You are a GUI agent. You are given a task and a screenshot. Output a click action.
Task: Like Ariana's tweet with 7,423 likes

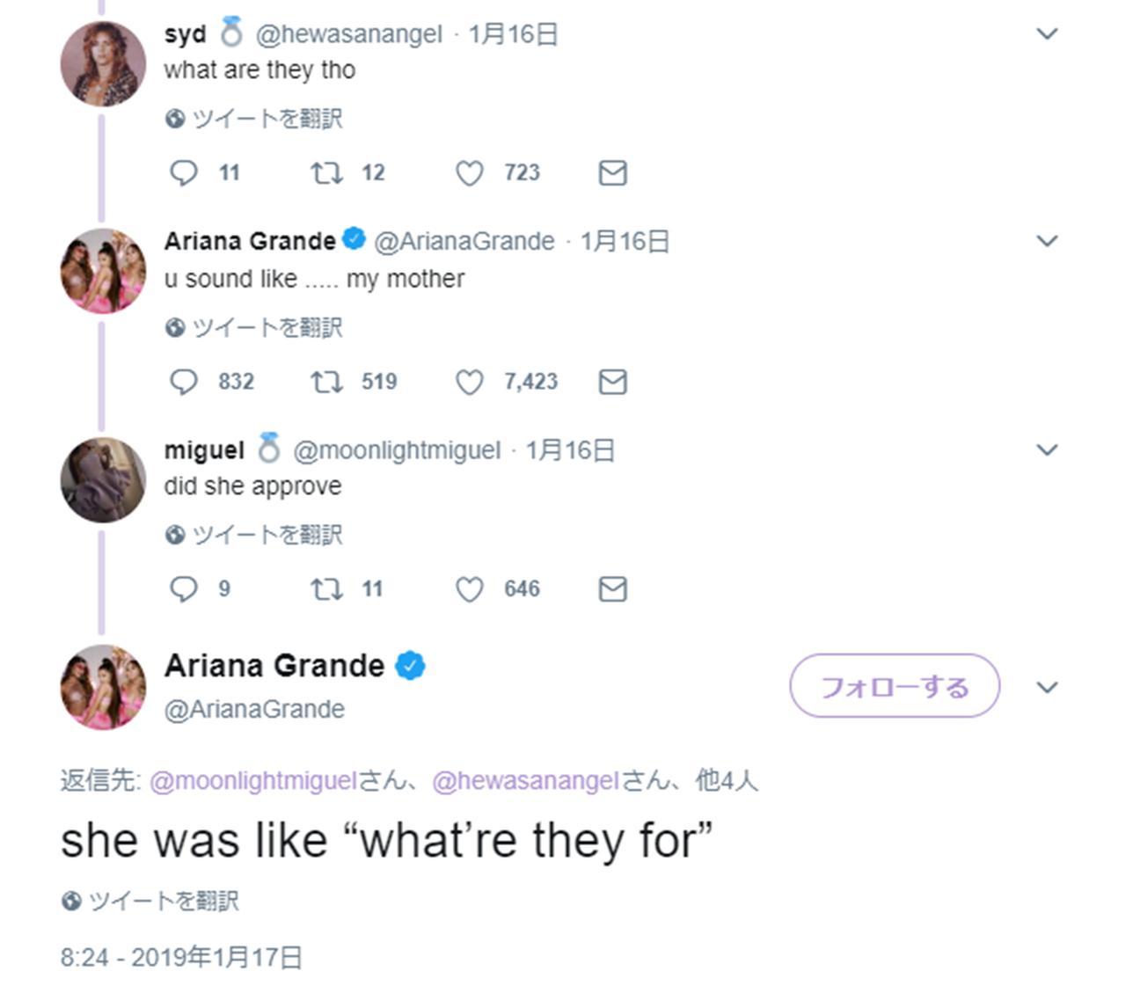pyautogui.click(x=469, y=382)
